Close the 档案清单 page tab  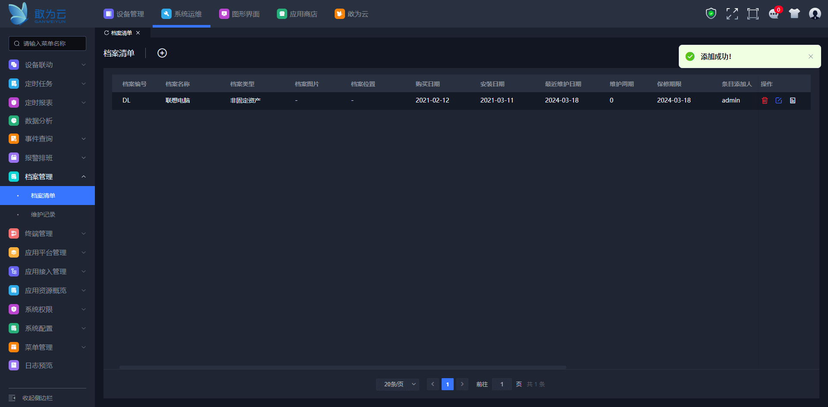(x=138, y=33)
